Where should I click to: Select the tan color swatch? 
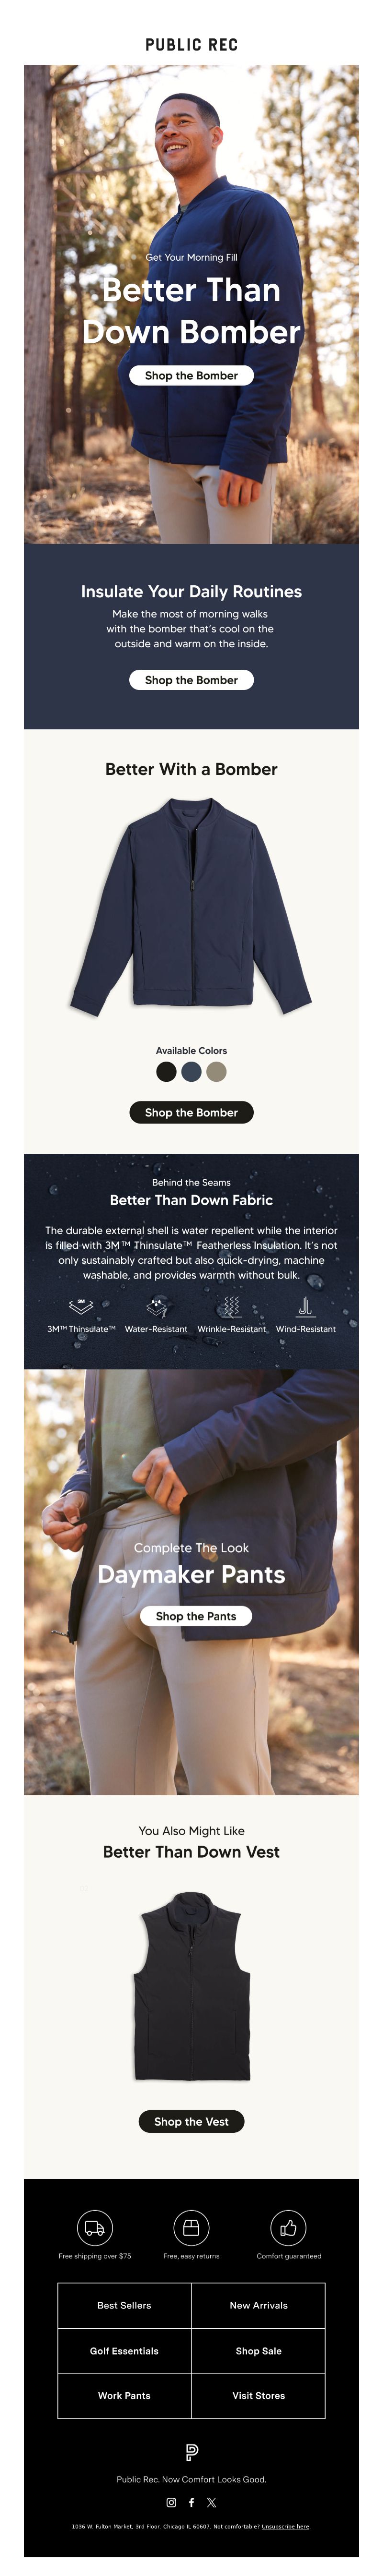(x=216, y=1071)
